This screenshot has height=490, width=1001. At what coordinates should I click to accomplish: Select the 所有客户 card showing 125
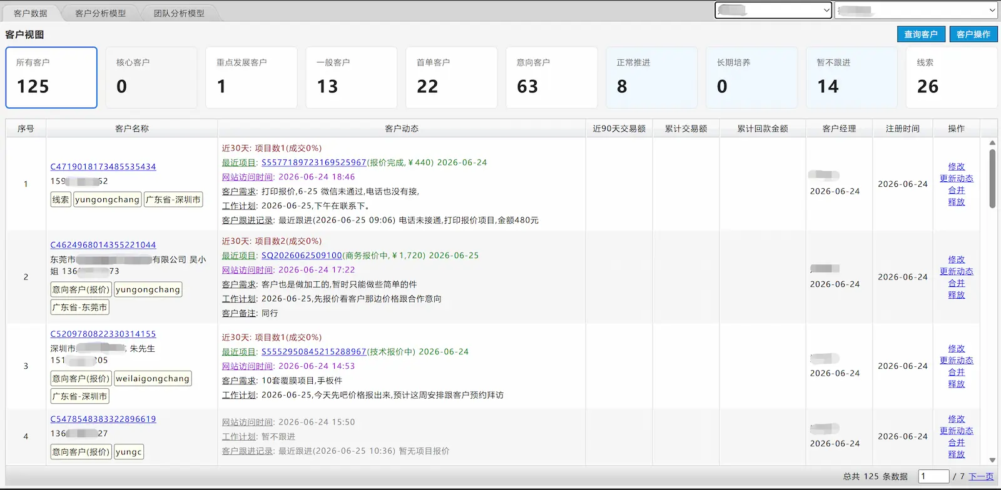[51, 77]
